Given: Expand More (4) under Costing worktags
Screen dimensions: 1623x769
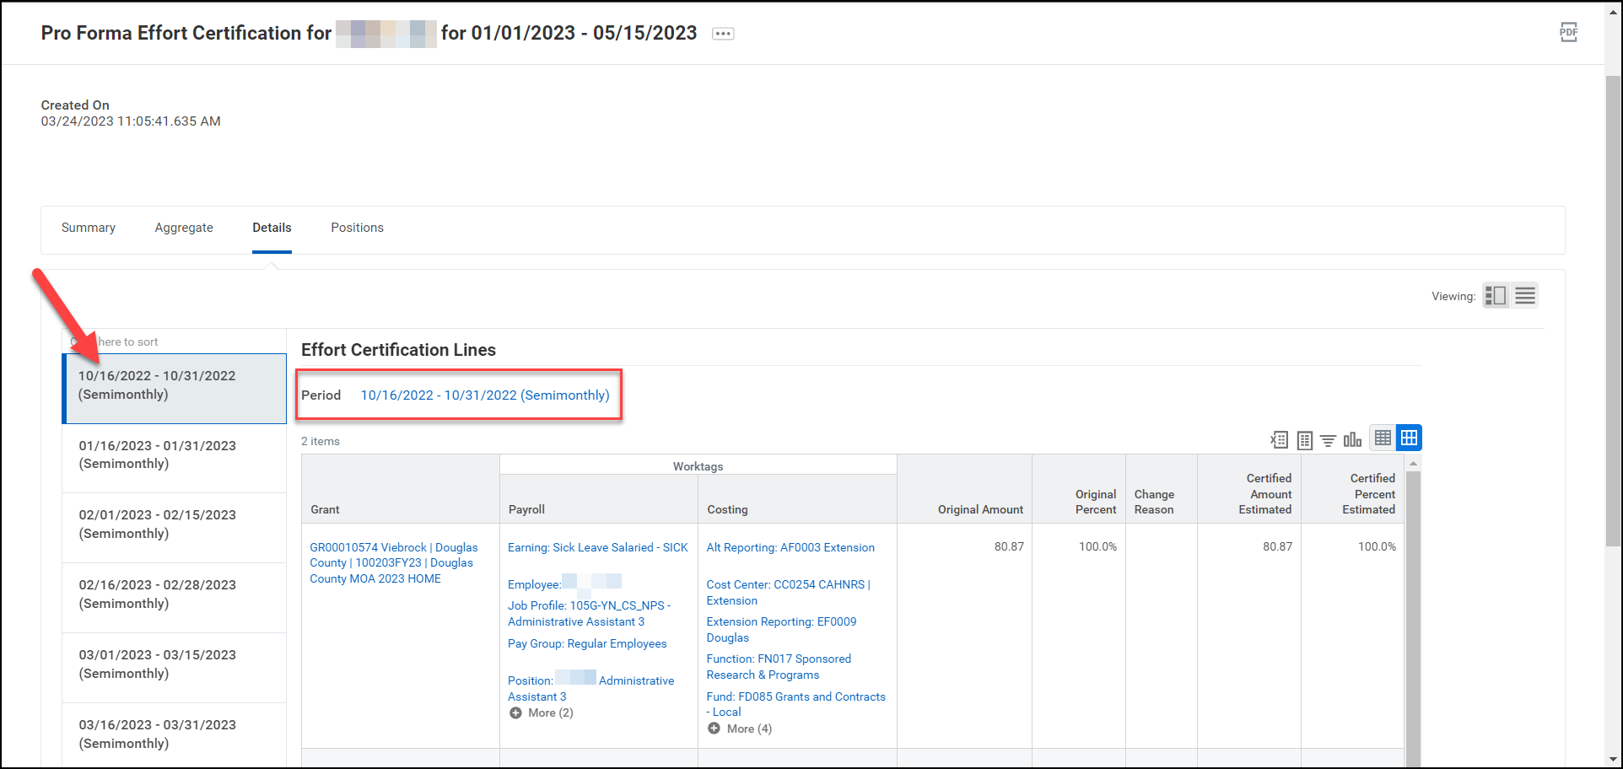Looking at the screenshot, I should [x=739, y=728].
